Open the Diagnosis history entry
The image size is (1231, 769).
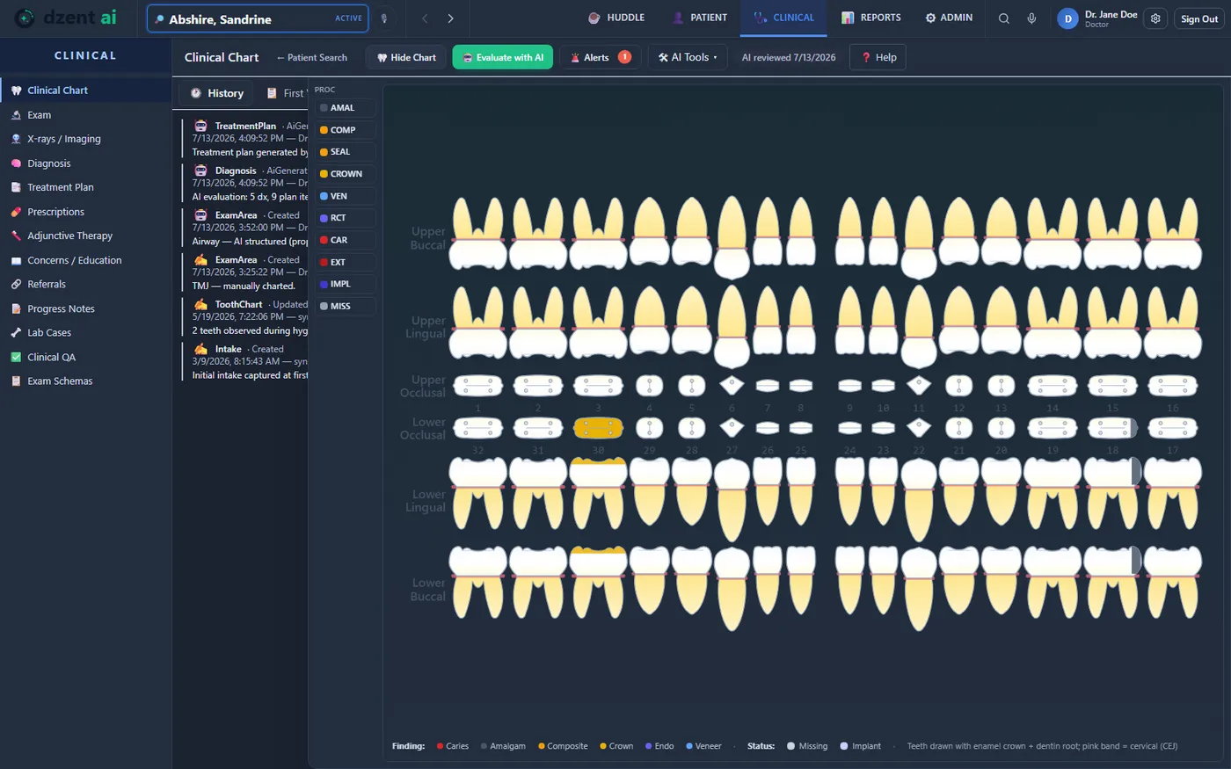tap(246, 184)
